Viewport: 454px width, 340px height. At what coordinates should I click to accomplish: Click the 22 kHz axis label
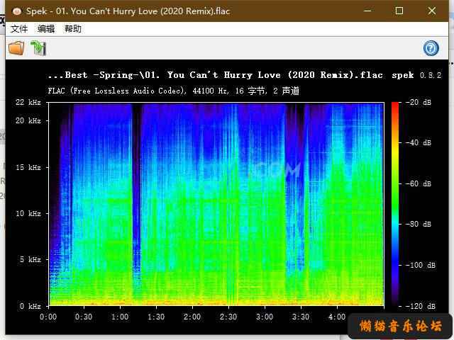click(x=28, y=102)
